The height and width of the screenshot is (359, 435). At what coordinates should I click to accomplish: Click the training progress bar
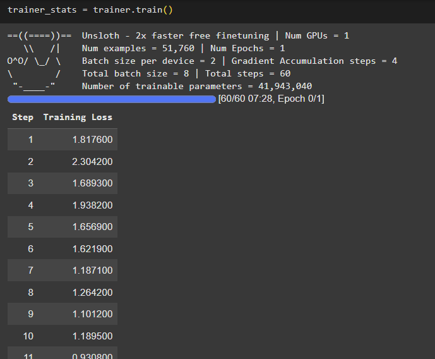coord(112,99)
